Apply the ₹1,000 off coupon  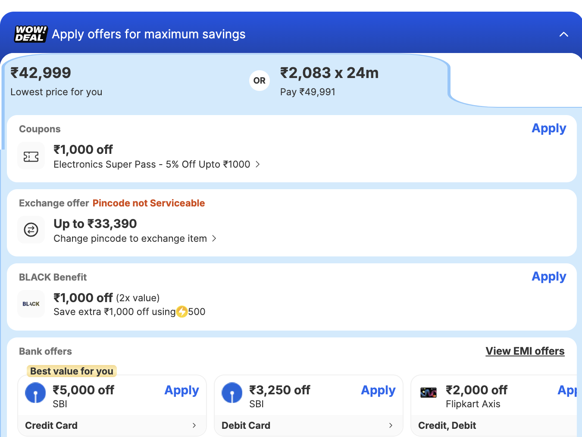[548, 128]
